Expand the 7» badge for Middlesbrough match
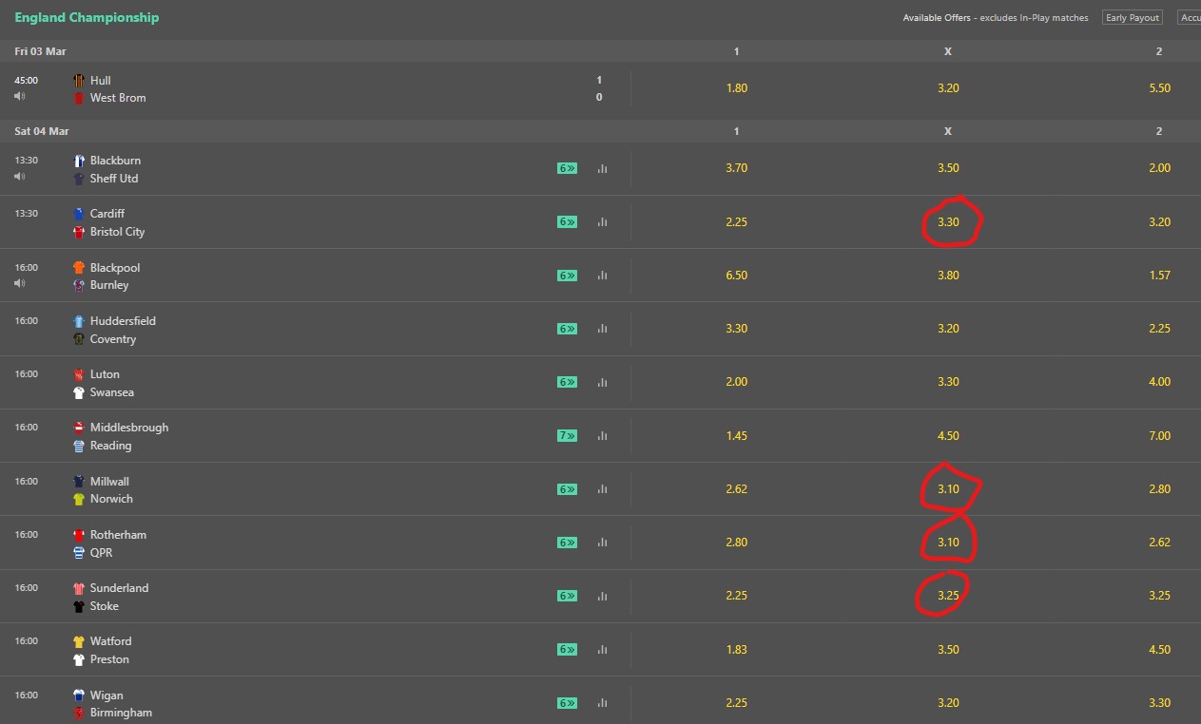The image size is (1201, 724). tap(567, 436)
